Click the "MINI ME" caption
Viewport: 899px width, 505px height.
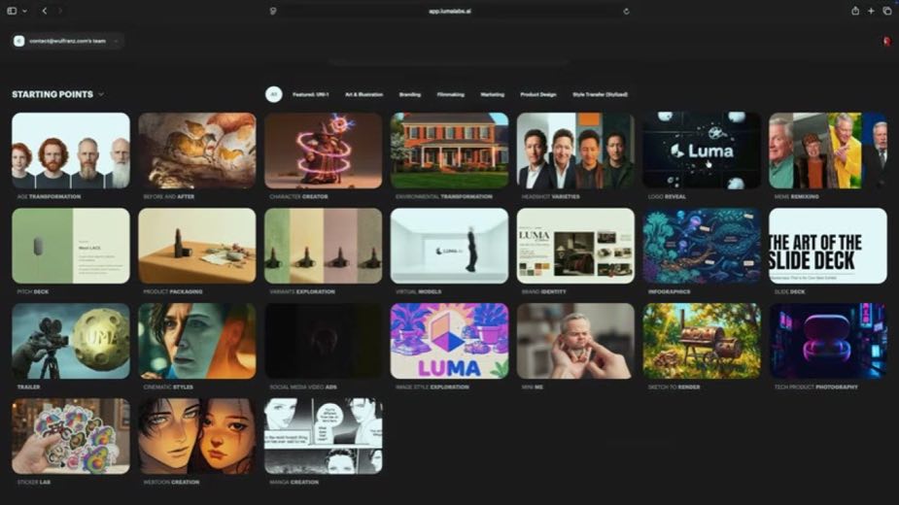point(532,387)
